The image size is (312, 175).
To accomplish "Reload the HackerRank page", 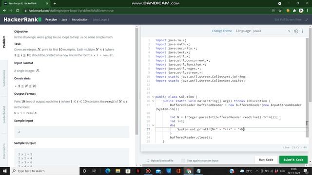I will tap(18, 11).
